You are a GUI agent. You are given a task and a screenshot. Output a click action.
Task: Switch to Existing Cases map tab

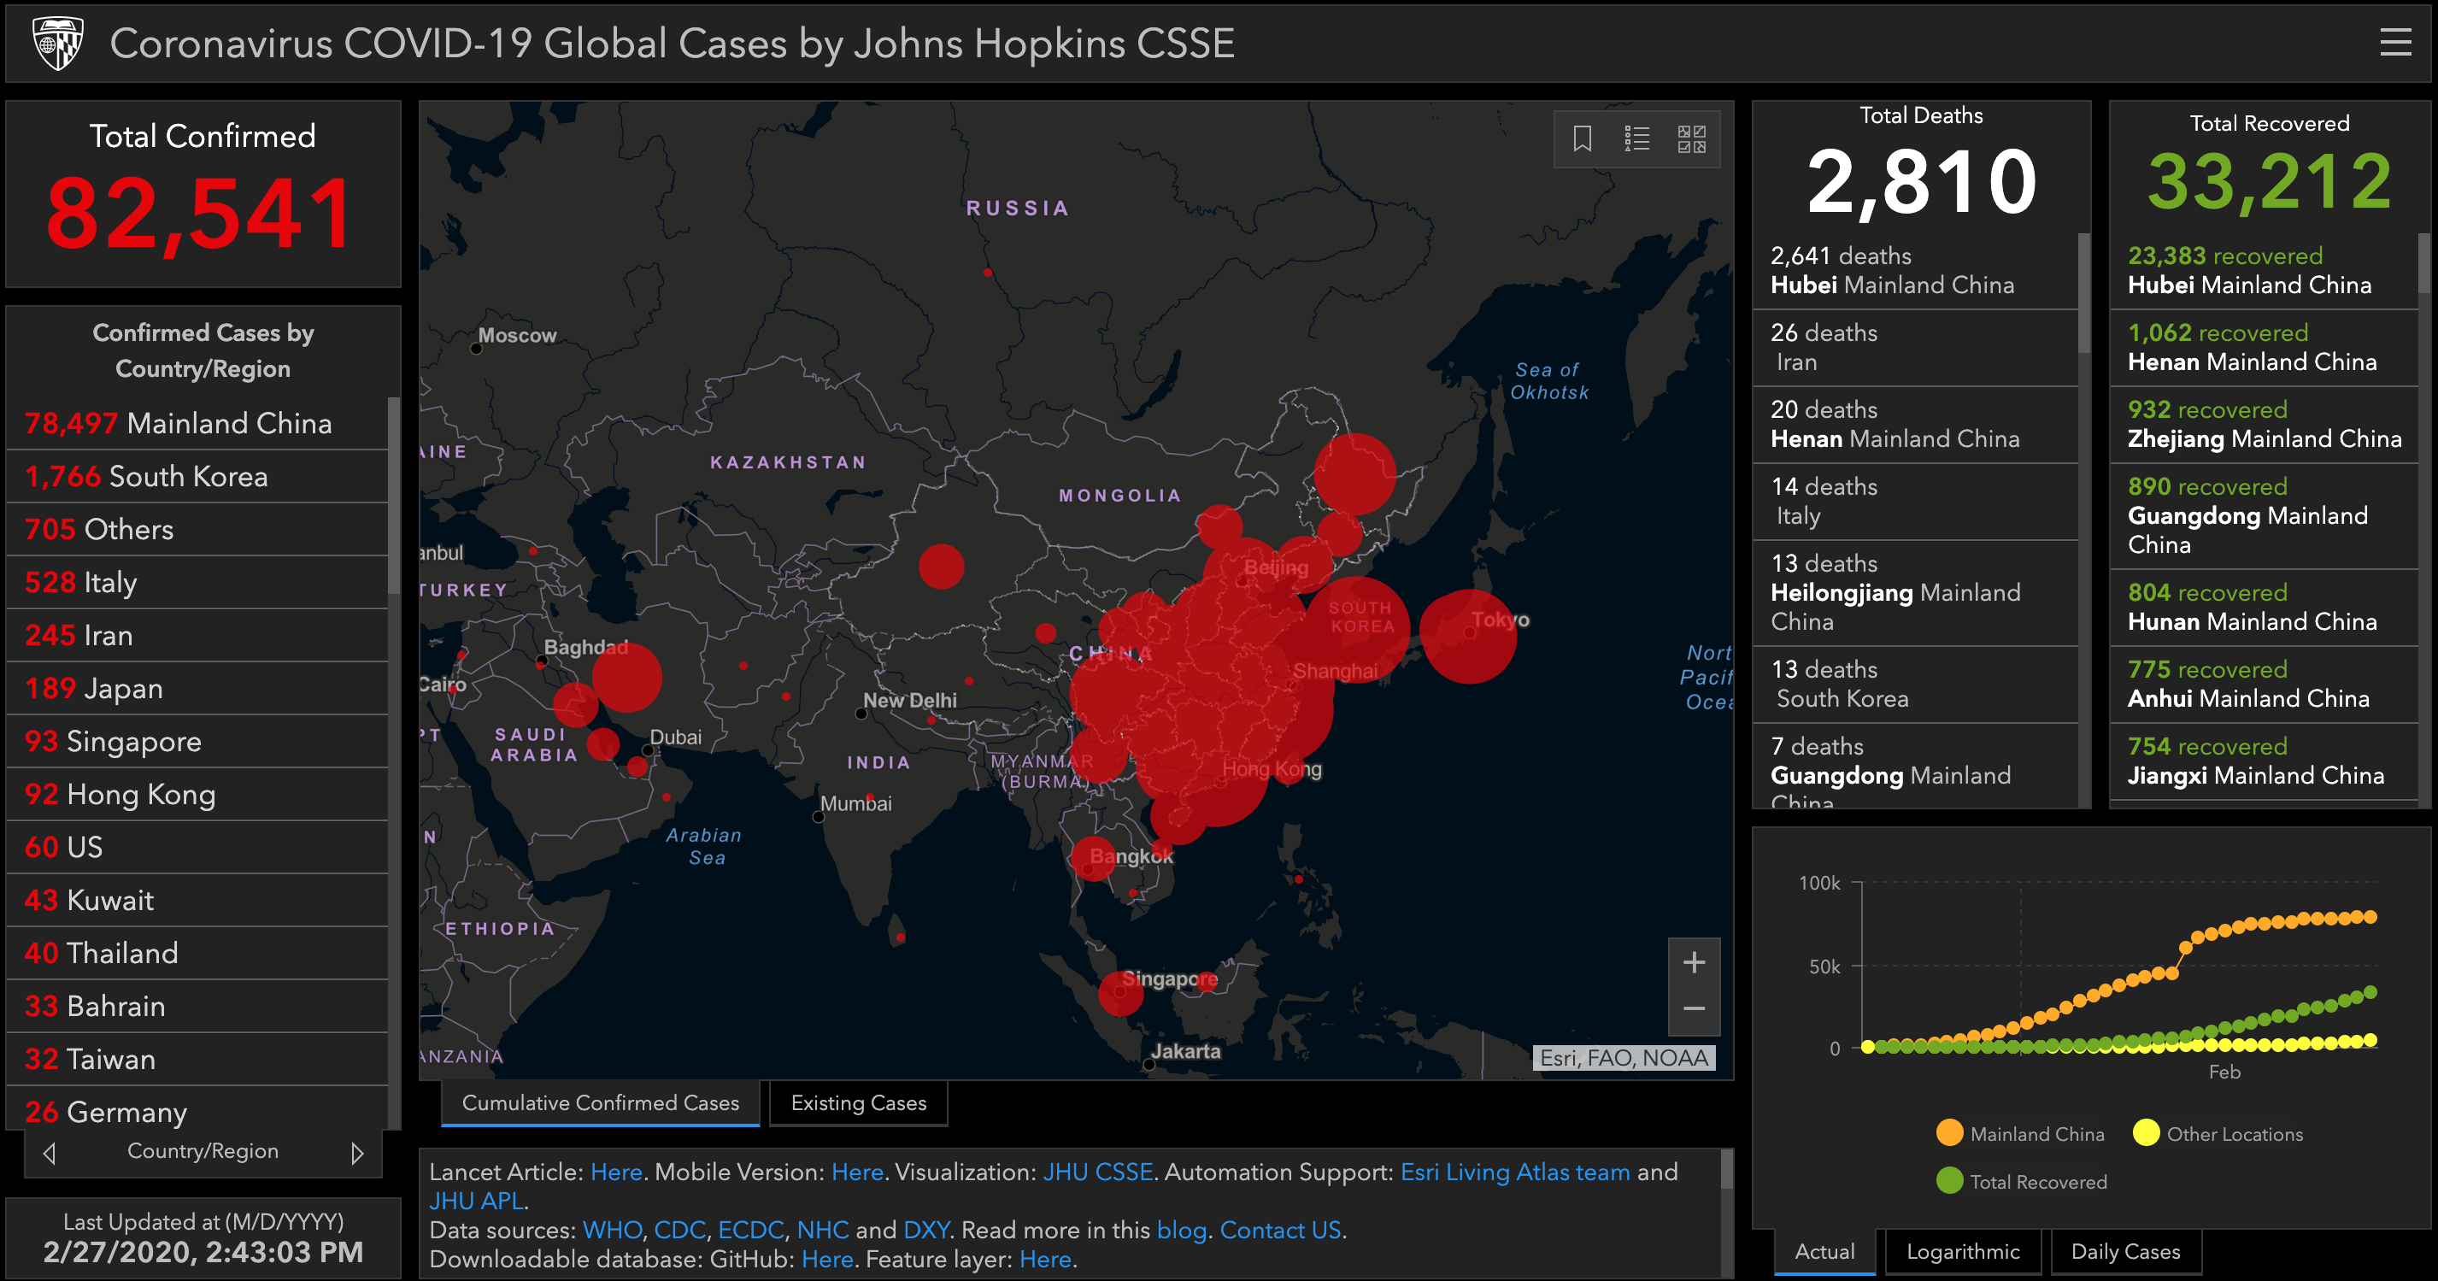point(859,1103)
